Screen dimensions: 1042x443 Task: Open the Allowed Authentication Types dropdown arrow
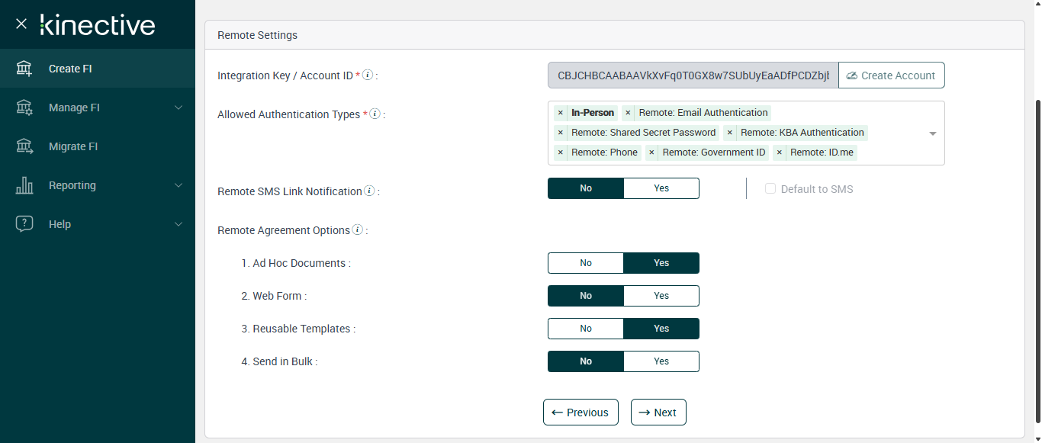click(x=932, y=133)
